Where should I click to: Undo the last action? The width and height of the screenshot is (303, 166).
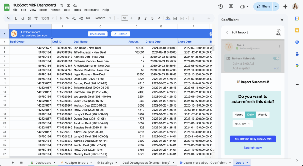16,18
